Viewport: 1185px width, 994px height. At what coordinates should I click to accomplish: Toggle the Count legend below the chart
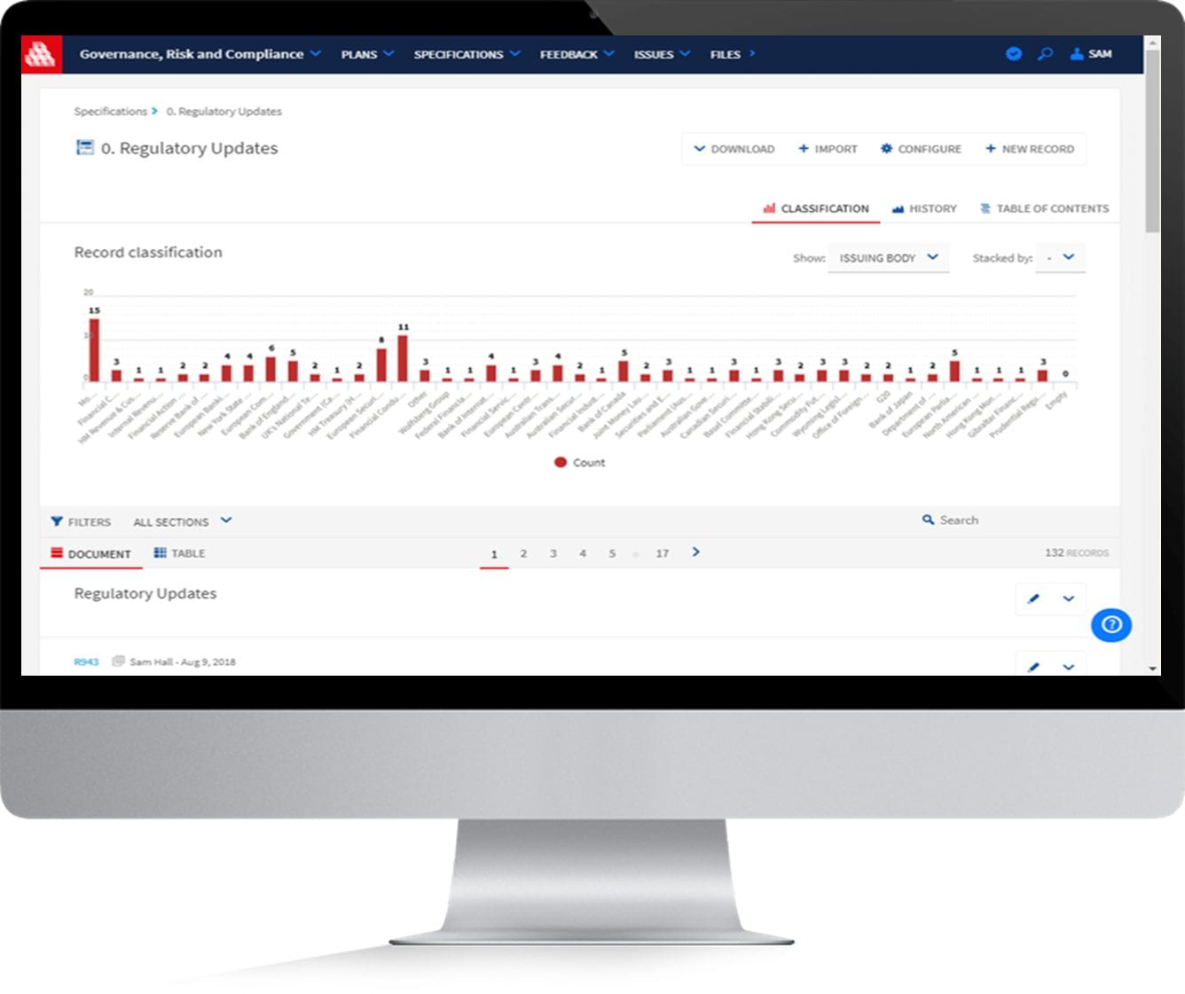(x=579, y=462)
